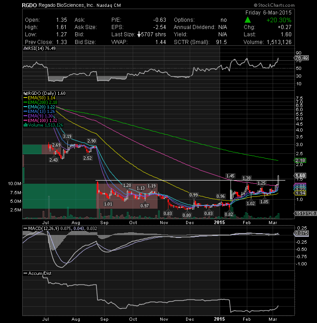Click the +20.30% percent change value
The width and height of the screenshot is (317, 323).
279,20
